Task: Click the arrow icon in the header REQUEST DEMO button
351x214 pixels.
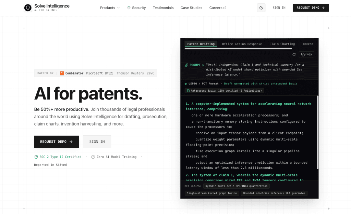Action: pyautogui.click(x=323, y=8)
